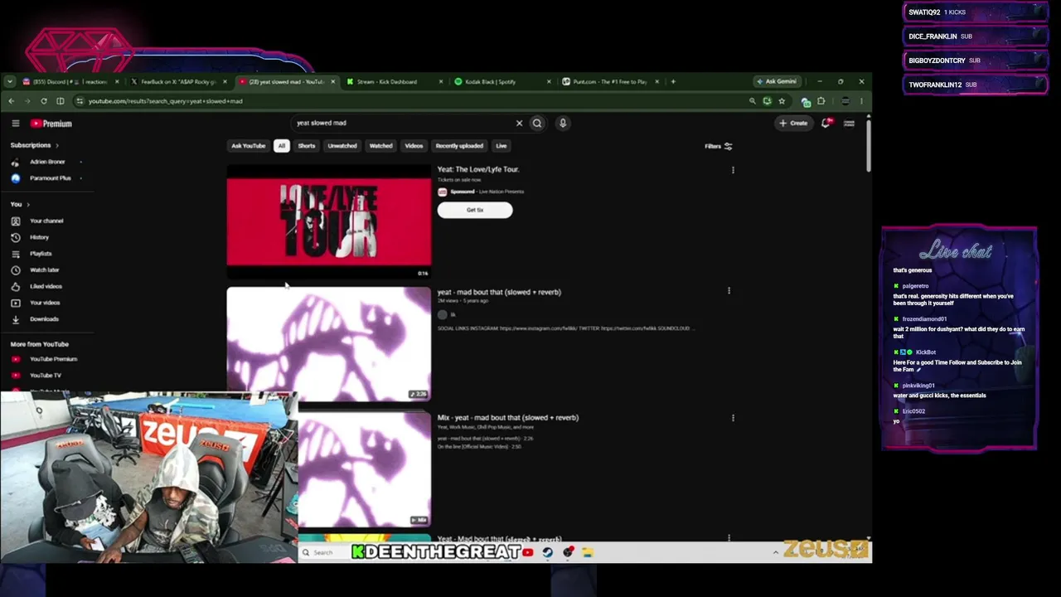
Task: Open the Mix - yeat - mad bout that title
Action: pos(508,418)
